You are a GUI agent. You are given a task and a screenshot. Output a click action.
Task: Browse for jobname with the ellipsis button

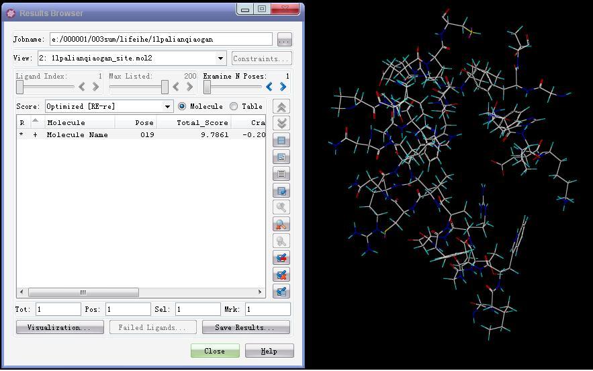pyautogui.click(x=284, y=40)
